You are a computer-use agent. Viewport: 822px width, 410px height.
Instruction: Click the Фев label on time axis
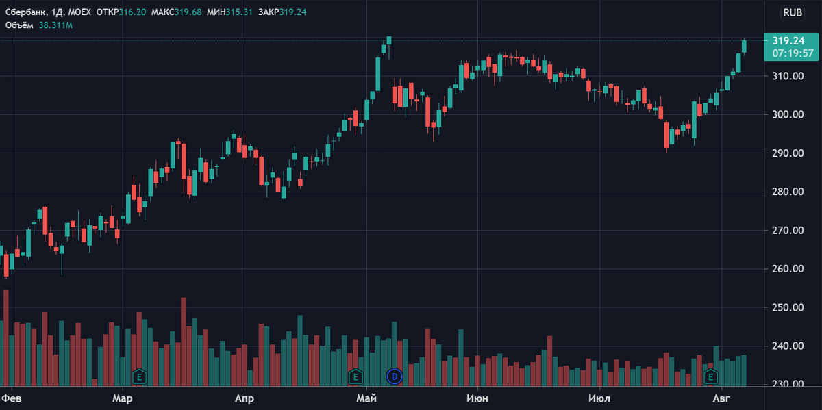[x=10, y=398]
